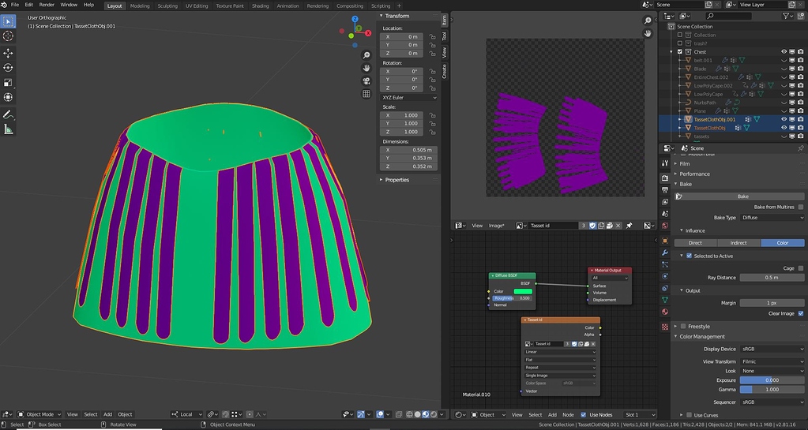Select the Direct influence button
The height and width of the screenshot is (430, 808).
(x=695, y=242)
